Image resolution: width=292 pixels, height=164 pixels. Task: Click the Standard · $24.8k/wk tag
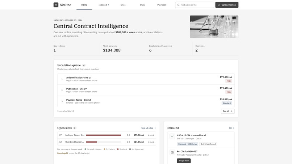pyautogui.click(x=187, y=144)
